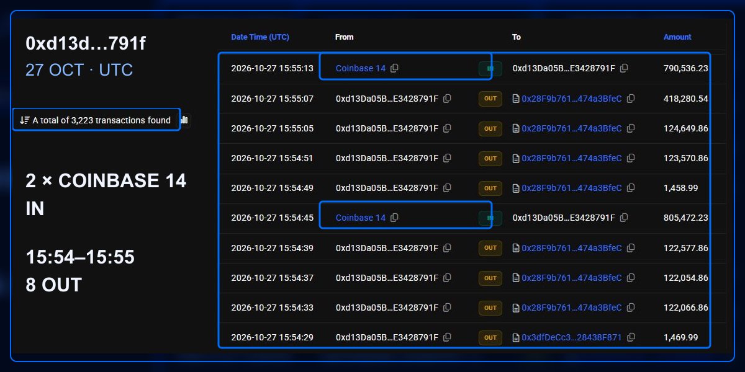Click the timestamp 2026-10-27 15:54:29
The width and height of the screenshot is (745, 372).
(272, 337)
